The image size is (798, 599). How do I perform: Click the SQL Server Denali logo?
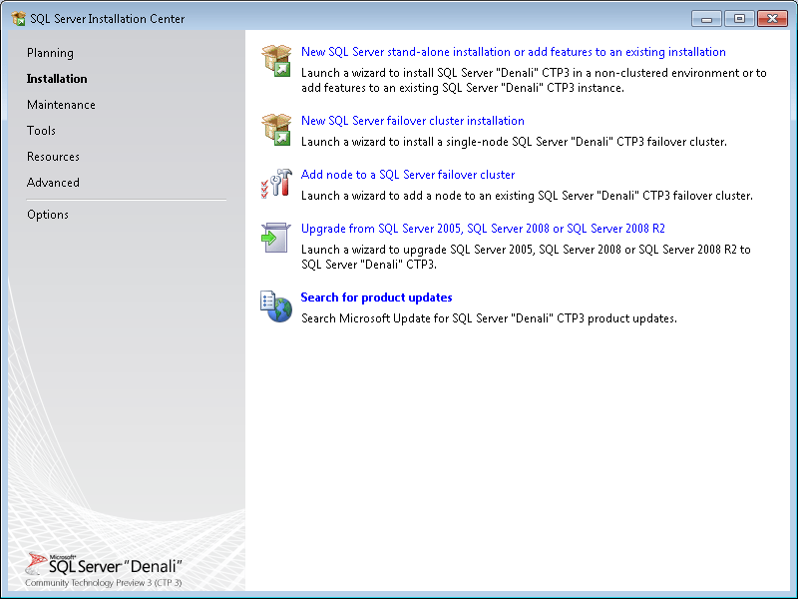click(x=104, y=570)
